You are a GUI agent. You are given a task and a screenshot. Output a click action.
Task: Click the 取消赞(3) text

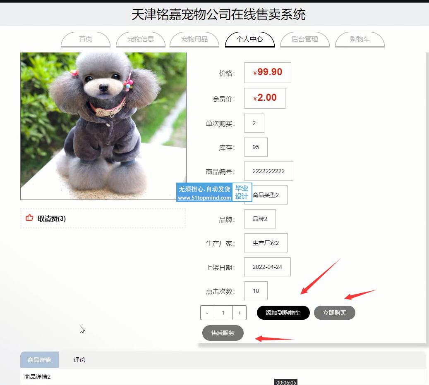(x=52, y=219)
